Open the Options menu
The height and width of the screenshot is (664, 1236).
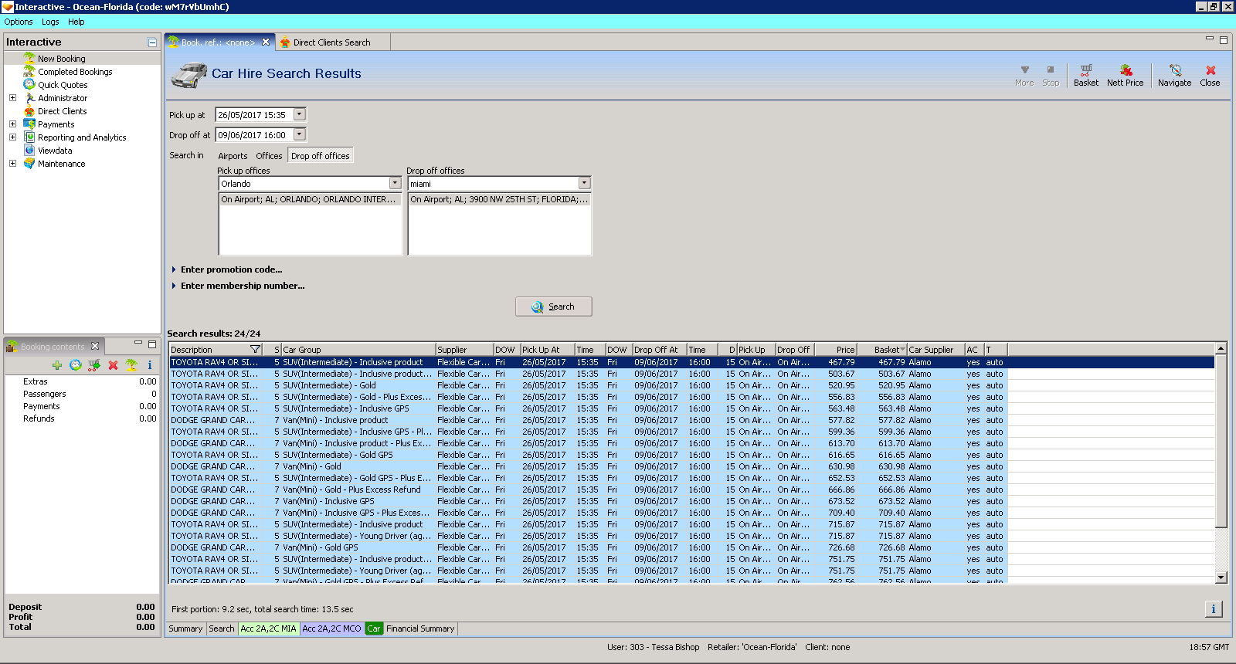tap(19, 22)
